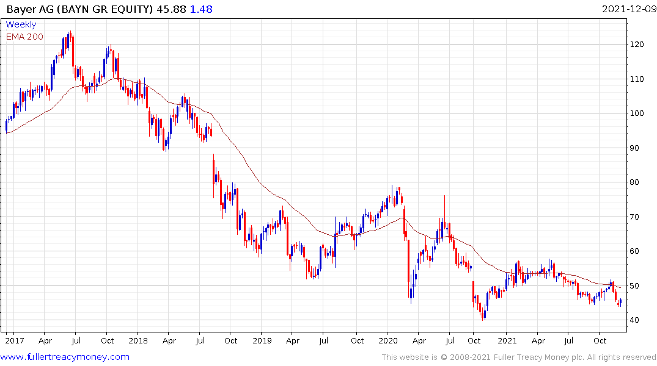
Task: Click the 90 price axis label
Action: 634,148
